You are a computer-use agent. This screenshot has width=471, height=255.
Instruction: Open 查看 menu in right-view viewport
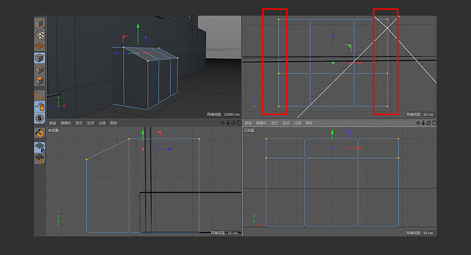coord(52,123)
